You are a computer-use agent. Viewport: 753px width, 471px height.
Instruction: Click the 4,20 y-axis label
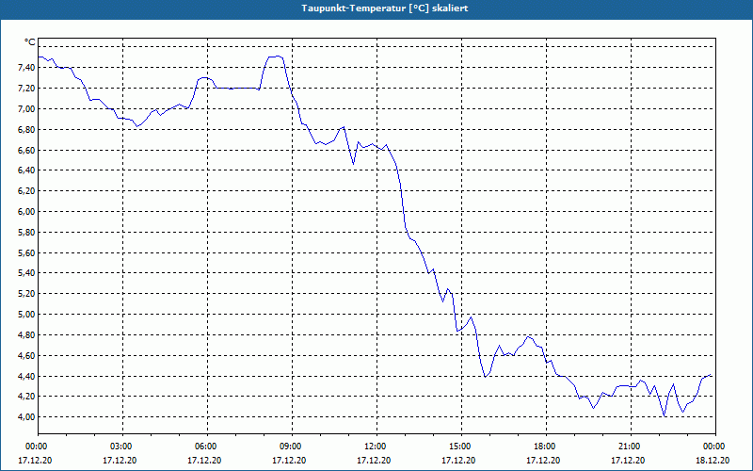pyautogui.click(x=26, y=397)
